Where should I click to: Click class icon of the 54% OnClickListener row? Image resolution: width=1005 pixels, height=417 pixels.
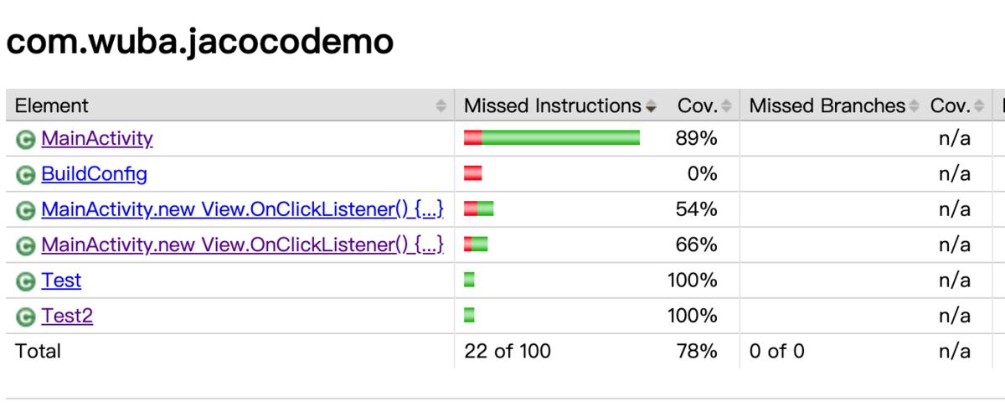pos(25,210)
